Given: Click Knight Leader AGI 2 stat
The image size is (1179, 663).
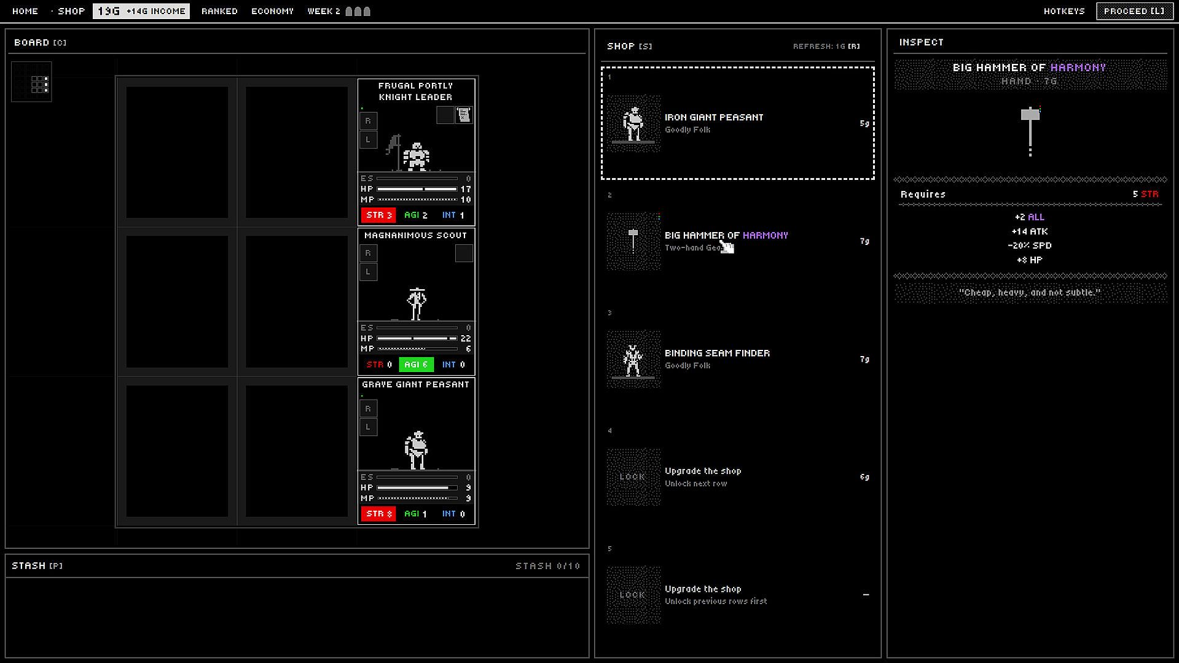Looking at the screenshot, I should point(416,215).
